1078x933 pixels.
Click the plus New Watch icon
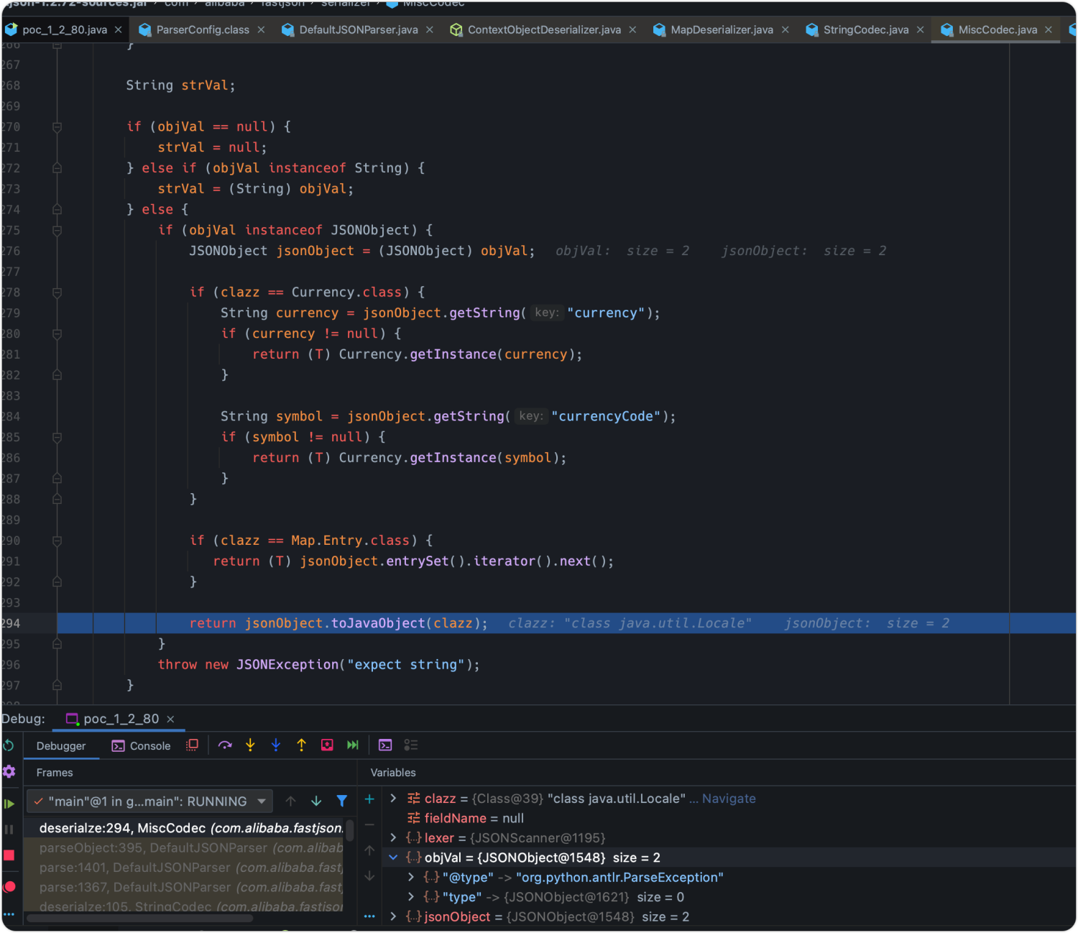[x=369, y=799]
